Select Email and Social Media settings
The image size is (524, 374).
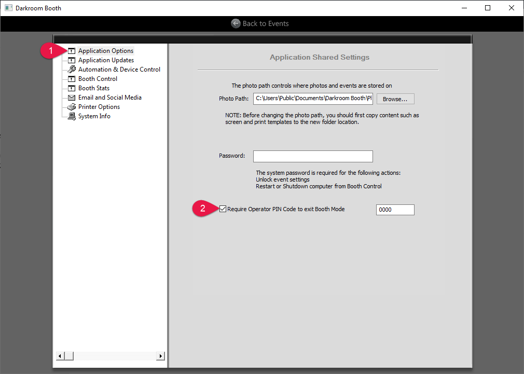coord(109,98)
